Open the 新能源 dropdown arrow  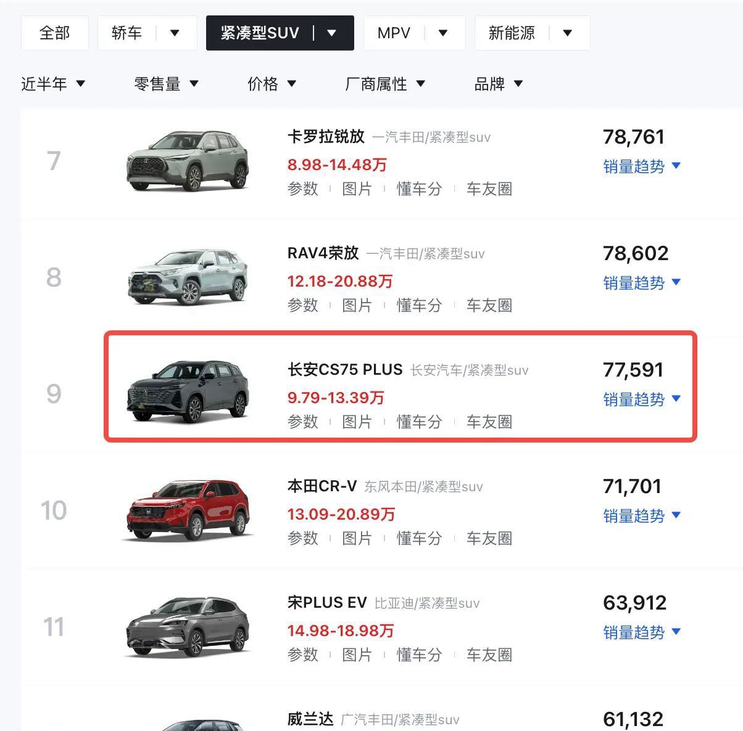(x=568, y=33)
